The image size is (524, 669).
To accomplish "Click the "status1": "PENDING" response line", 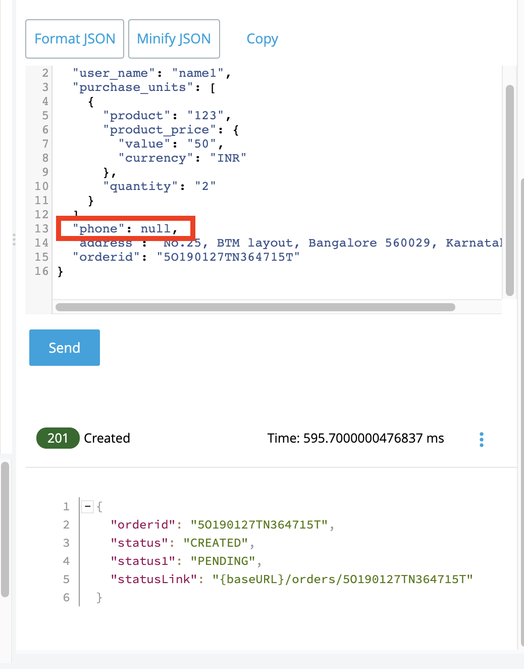I will click(x=185, y=561).
